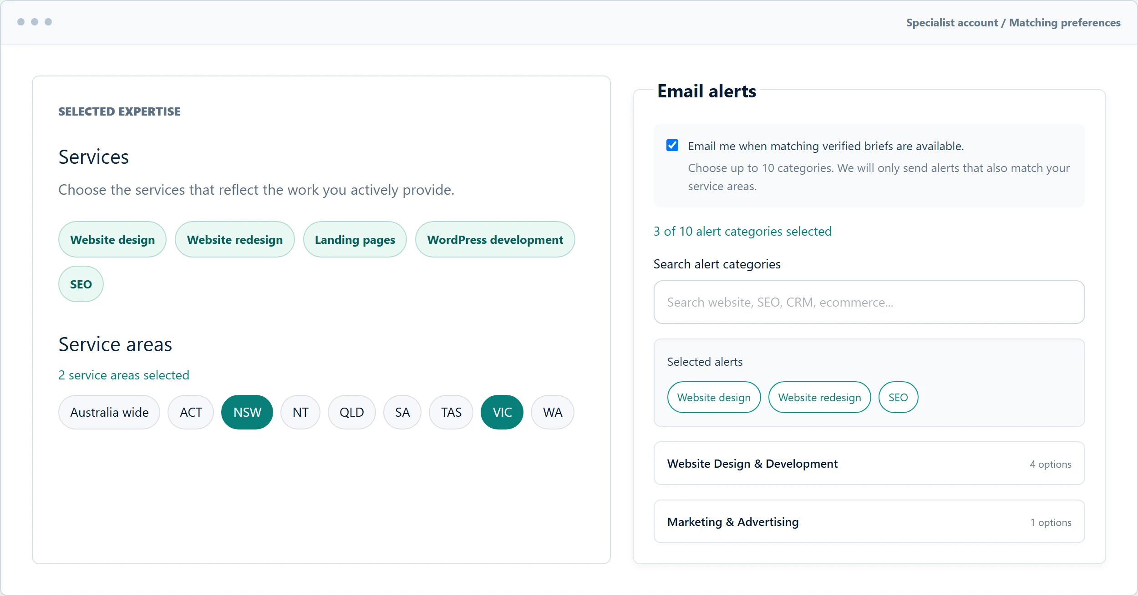The height and width of the screenshot is (596, 1138).
Task: Click the 'Selected alerts' label
Action: point(705,362)
